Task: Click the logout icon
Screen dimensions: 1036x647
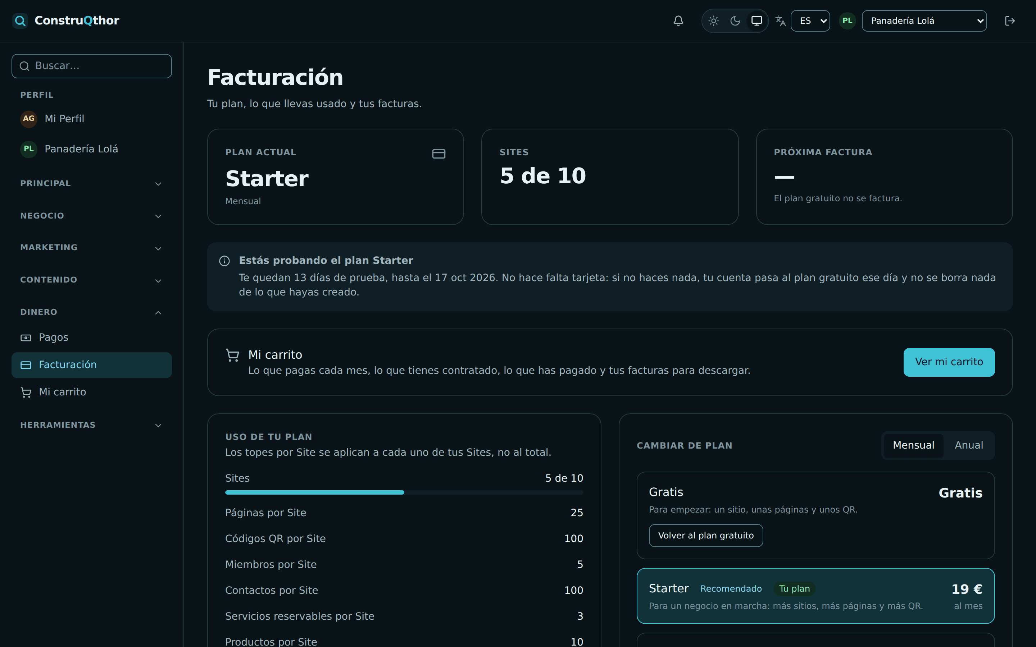Action: tap(1010, 20)
